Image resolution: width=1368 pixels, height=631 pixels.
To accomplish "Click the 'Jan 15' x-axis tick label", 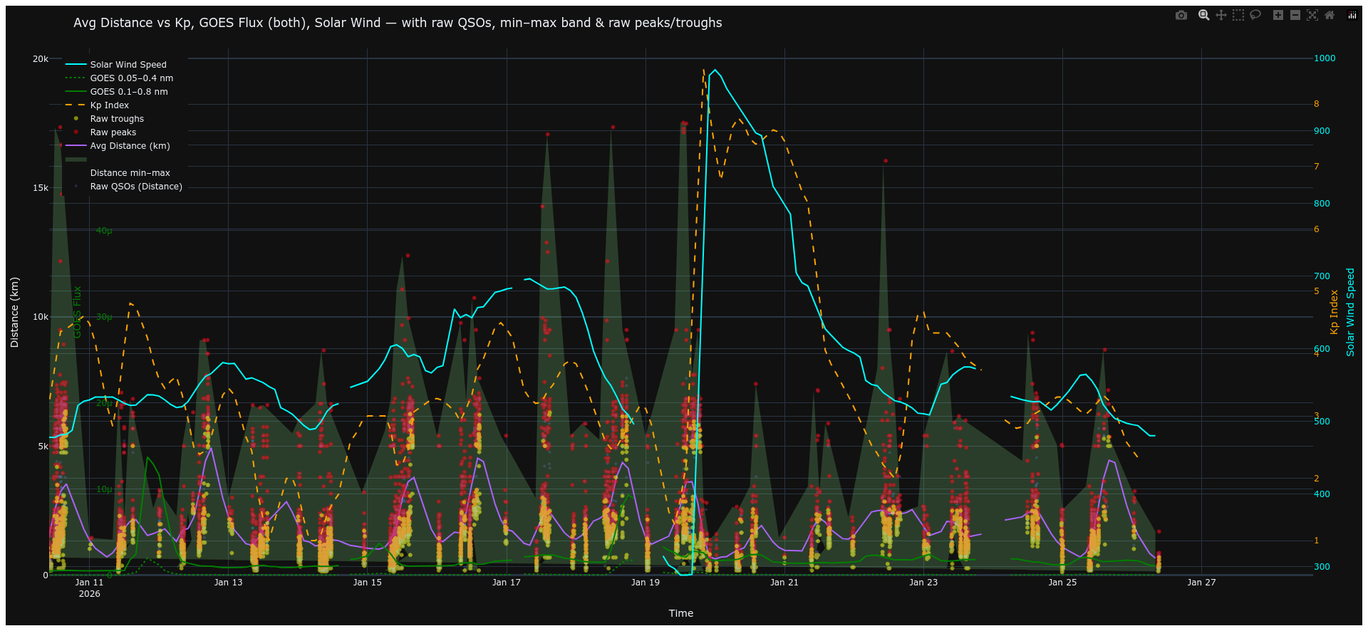I will click(368, 583).
